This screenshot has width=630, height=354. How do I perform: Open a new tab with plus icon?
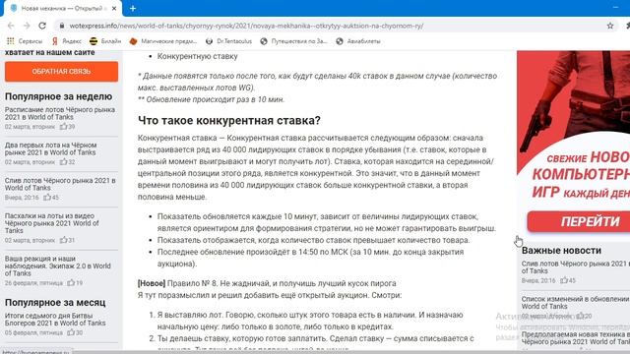coord(133,9)
